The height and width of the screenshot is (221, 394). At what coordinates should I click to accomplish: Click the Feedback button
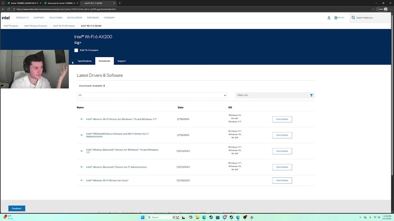(x=17, y=208)
